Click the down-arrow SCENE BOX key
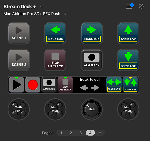The height and width of the screenshot is (141, 150). (128, 60)
